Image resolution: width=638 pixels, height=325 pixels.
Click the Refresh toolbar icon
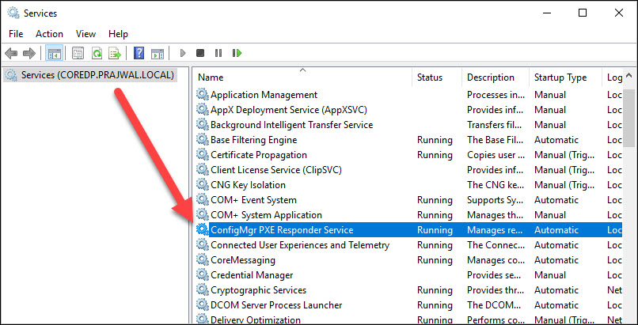coord(96,54)
